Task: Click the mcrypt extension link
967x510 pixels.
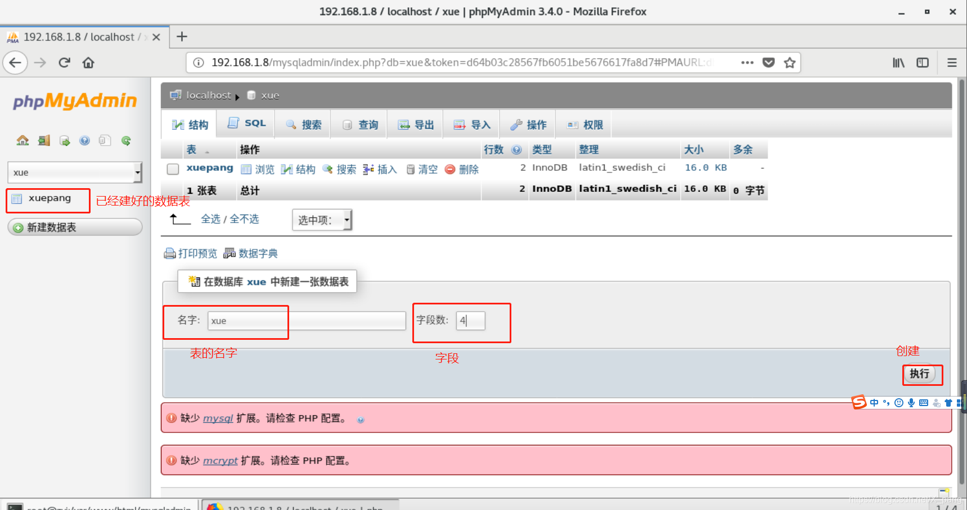Action: pos(221,460)
